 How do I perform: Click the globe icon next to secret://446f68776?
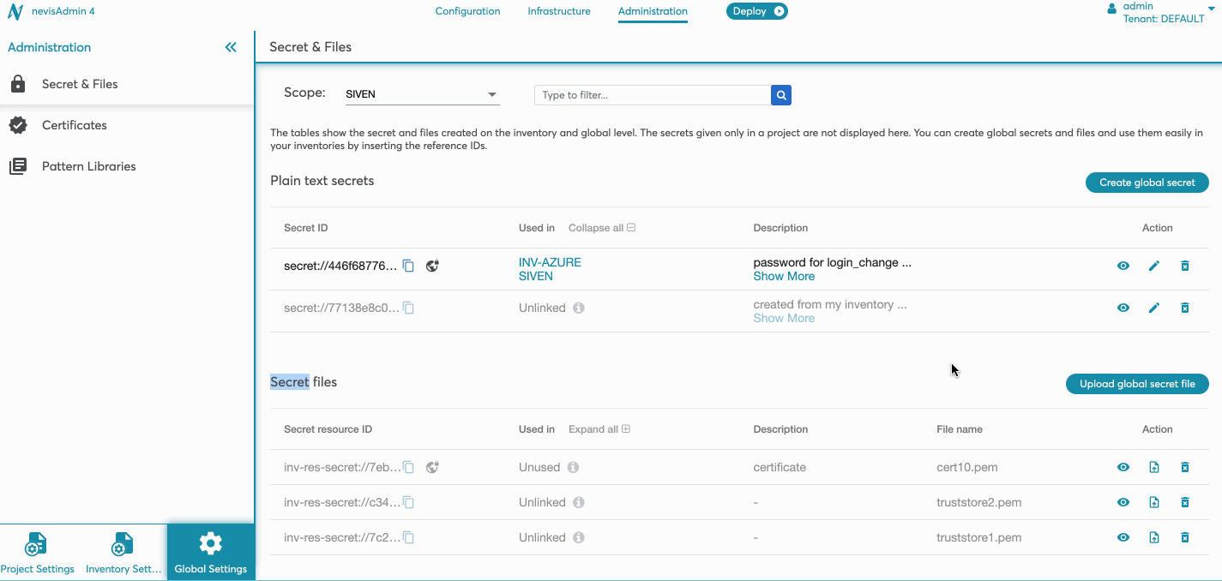tap(432, 266)
